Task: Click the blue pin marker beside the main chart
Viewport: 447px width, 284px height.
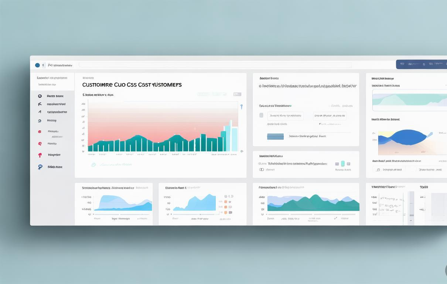Action: pyautogui.click(x=242, y=106)
